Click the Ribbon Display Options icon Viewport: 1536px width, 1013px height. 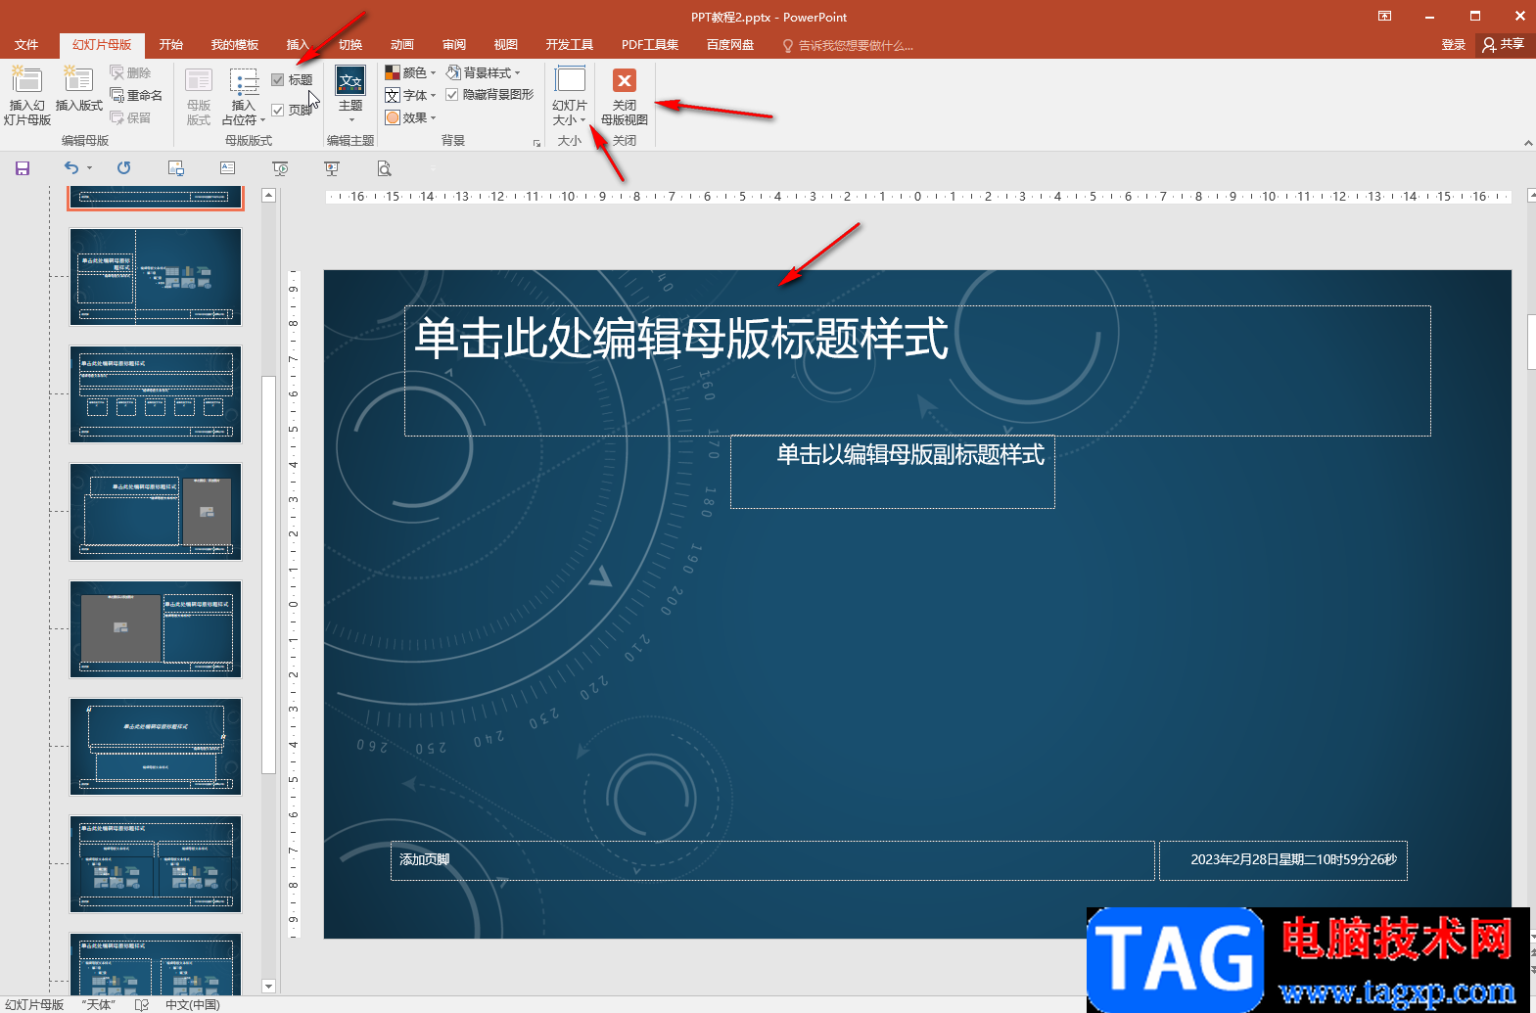point(1384,16)
